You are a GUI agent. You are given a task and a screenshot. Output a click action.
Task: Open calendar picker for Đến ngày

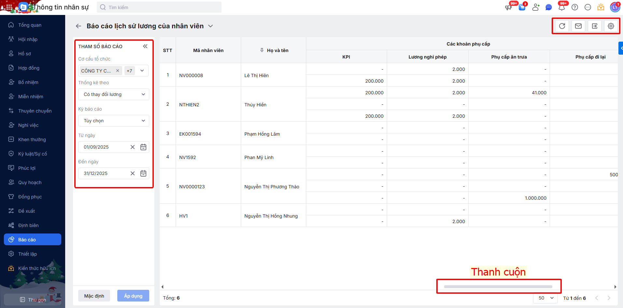pyautogui.click(x=143, y=173)
